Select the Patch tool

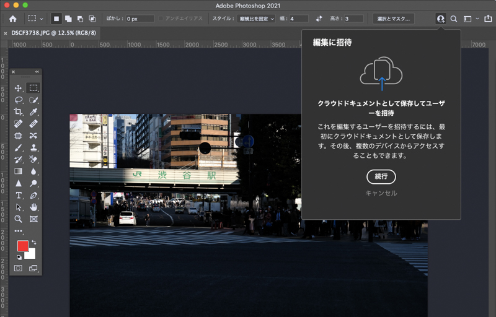(x=19, y=136)
